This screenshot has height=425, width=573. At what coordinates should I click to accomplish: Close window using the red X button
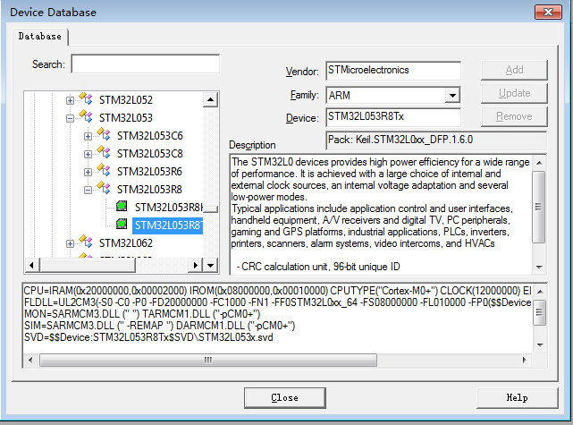click(x=548, y=12)
